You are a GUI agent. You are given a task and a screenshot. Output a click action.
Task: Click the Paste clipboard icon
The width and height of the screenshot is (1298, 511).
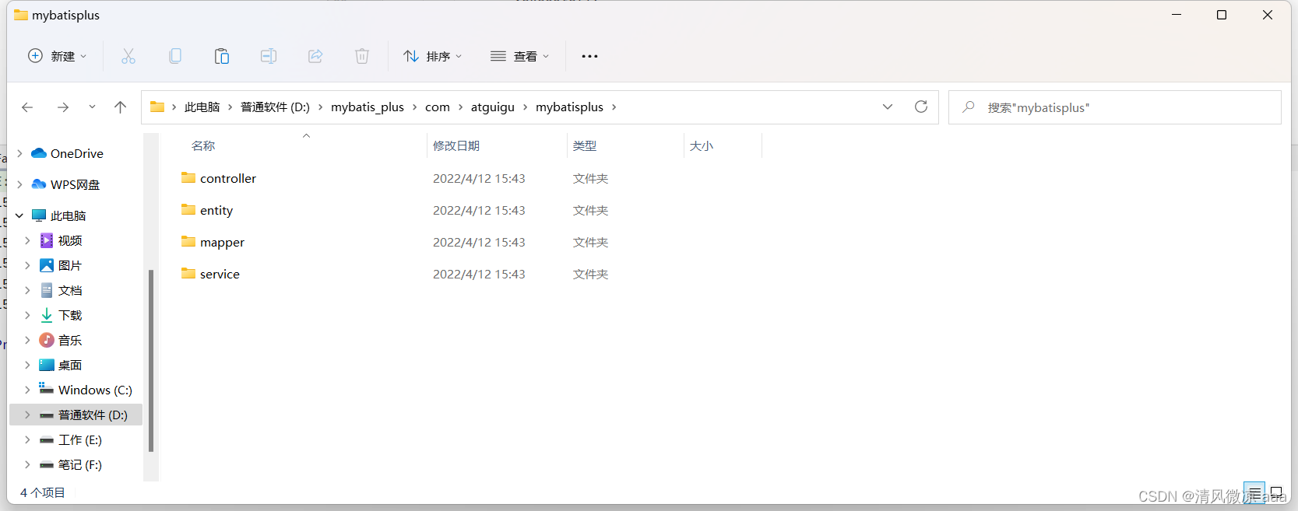(222, 56)
